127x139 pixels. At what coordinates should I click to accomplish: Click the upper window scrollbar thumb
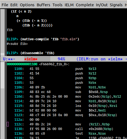click(2, 54)
